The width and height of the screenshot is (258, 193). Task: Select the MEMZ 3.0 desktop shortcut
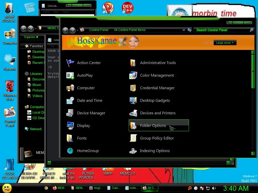pyautogui.click(x=127, y=171)
